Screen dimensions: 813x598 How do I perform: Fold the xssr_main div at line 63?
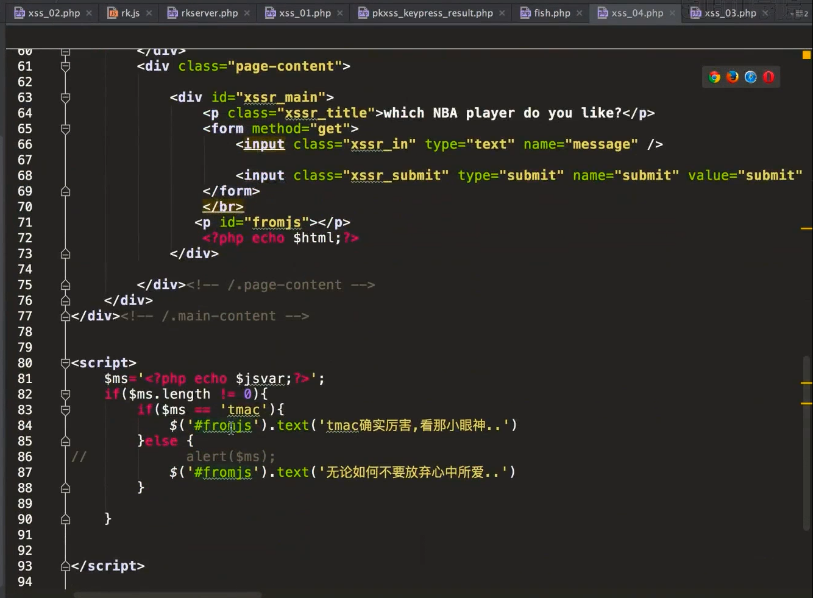click(x=65, y=97)
